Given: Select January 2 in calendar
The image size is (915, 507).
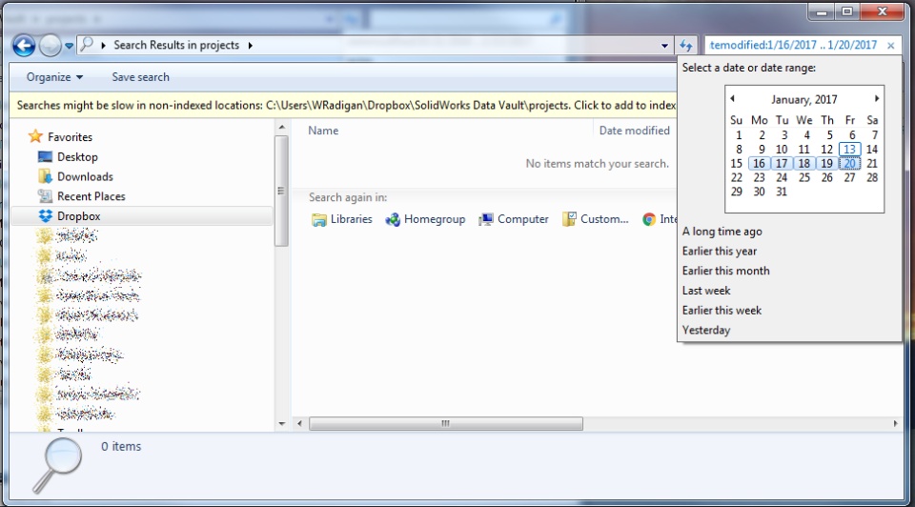Looking at the screenshot, I should tap(762, 135).
